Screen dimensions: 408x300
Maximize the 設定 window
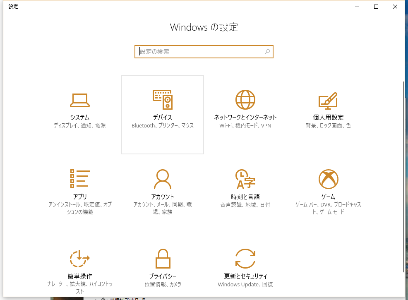(x=376, y=7)
